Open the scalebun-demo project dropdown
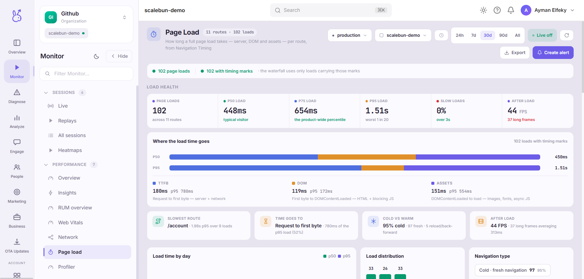 pos(403,35)
